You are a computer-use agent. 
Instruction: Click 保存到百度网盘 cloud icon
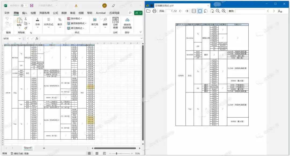[127, 20]
